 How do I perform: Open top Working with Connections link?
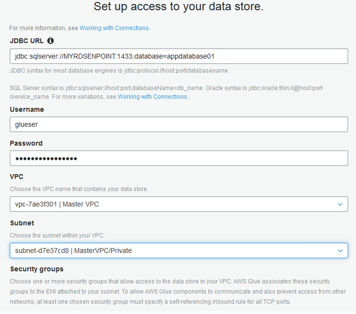tap(115, 28)
